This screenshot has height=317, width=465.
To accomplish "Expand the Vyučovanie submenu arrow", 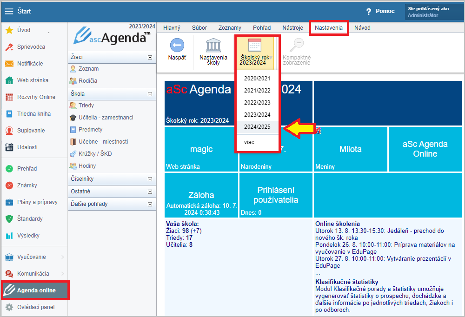I will pos(63,257).
